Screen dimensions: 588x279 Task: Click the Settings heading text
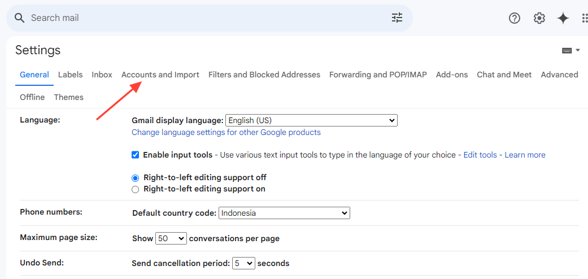[38, 50]
